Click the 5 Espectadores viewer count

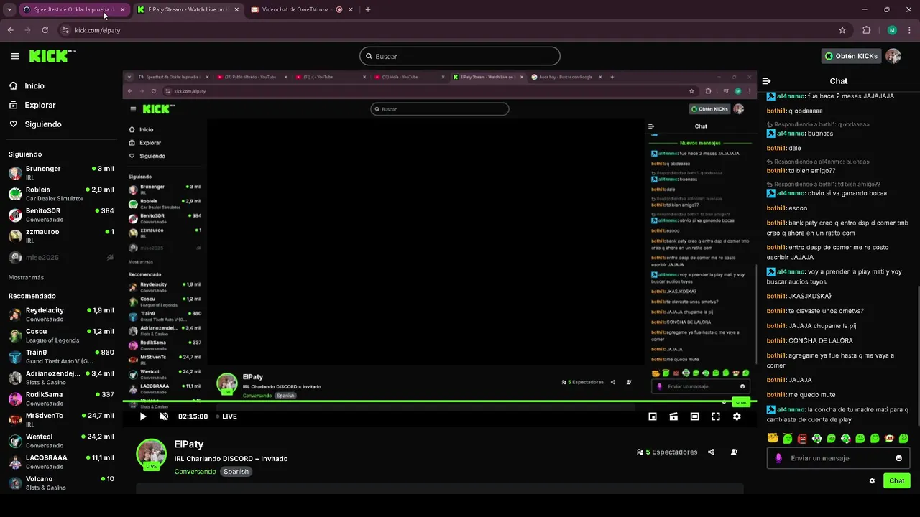coord(667,452)
